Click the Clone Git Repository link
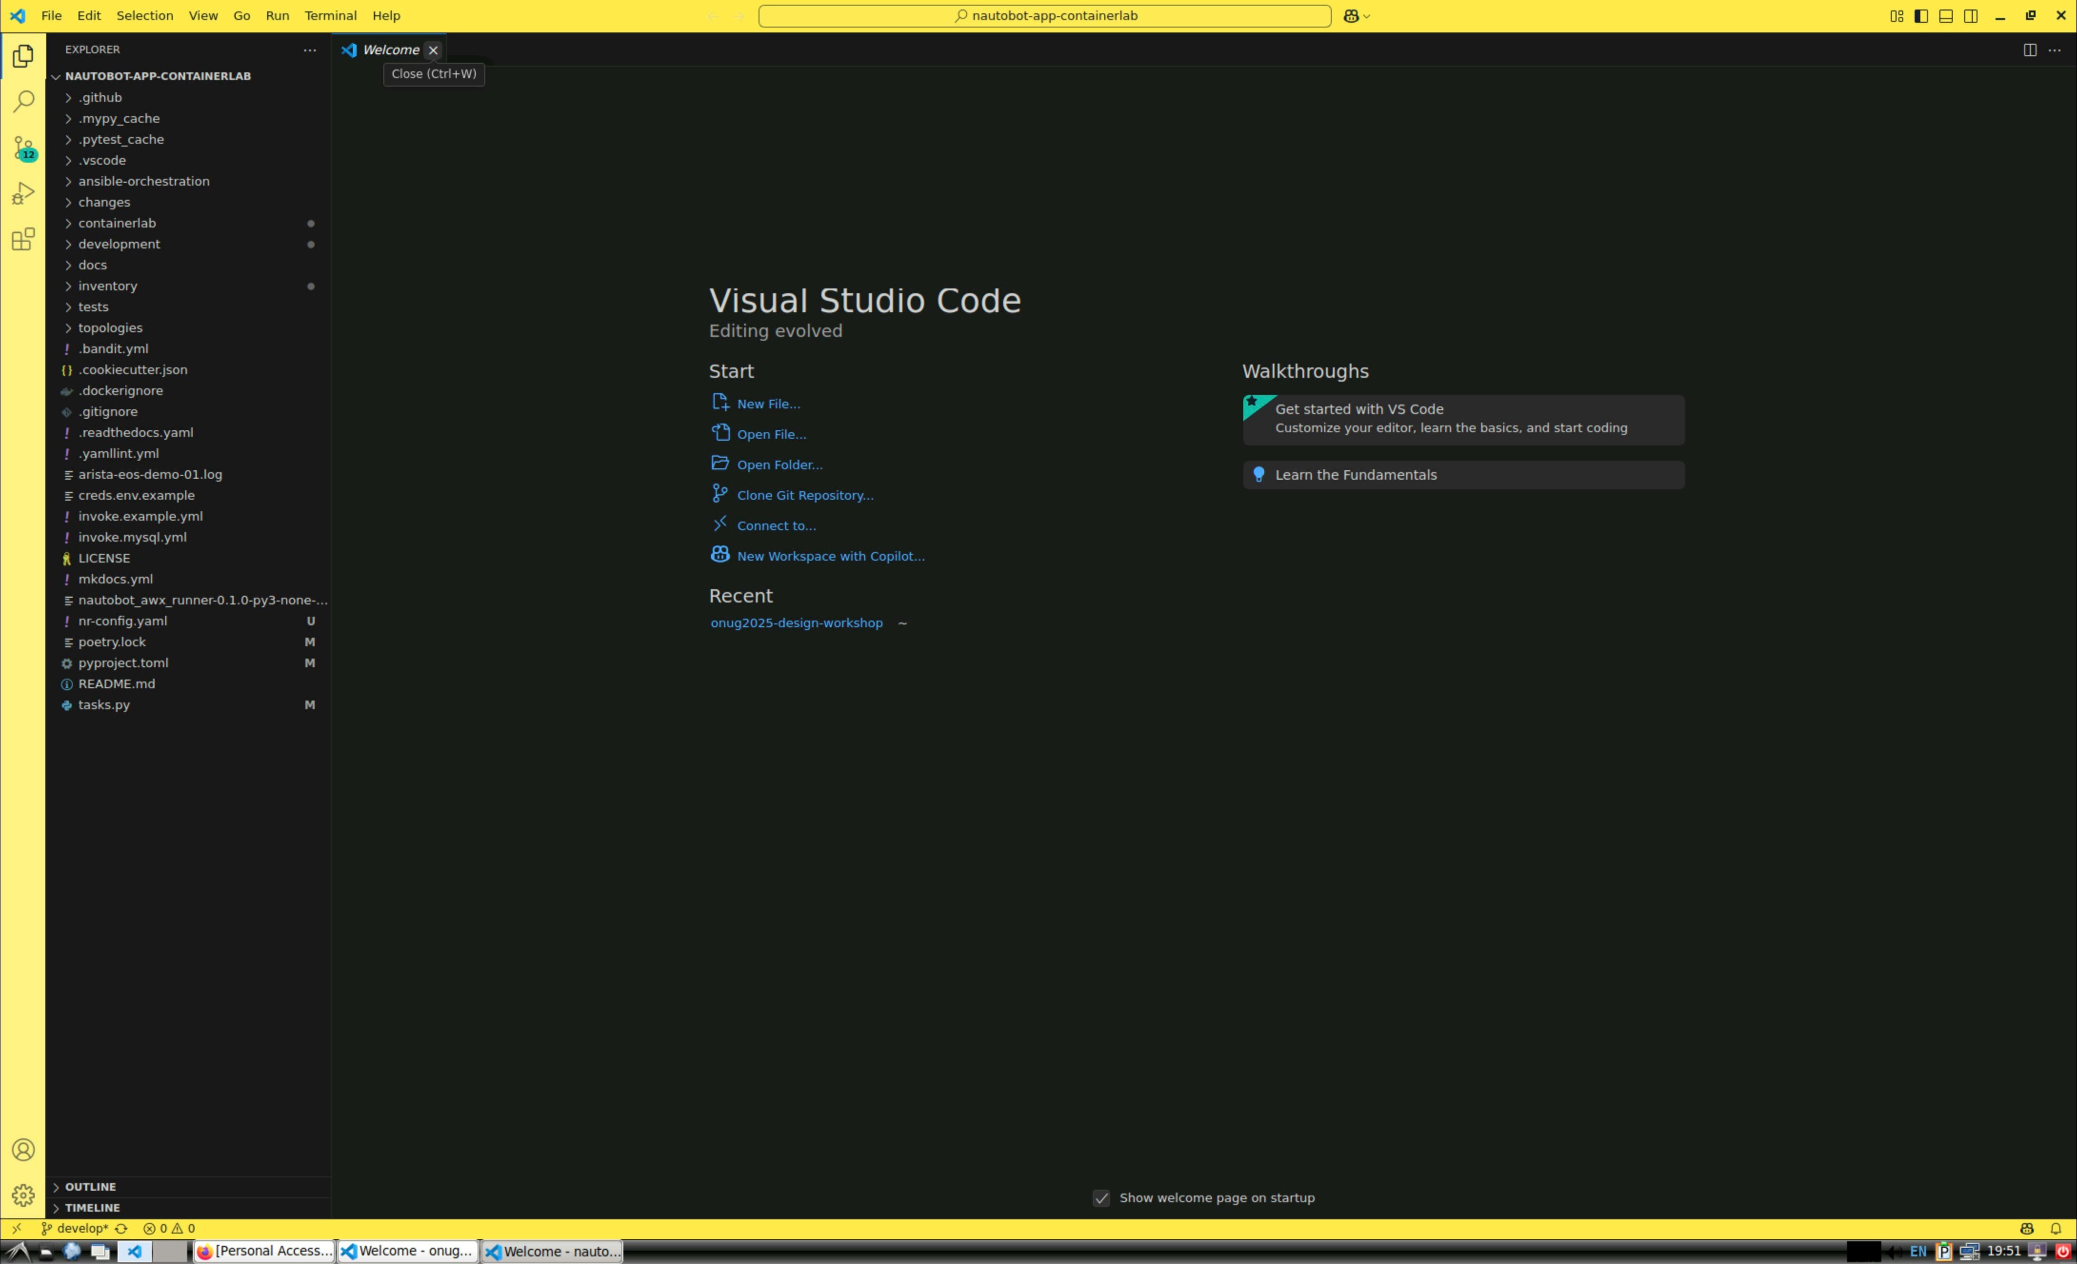Image resolution: width=2077 pixels, height=1264 pixels. tap(804, 495)
